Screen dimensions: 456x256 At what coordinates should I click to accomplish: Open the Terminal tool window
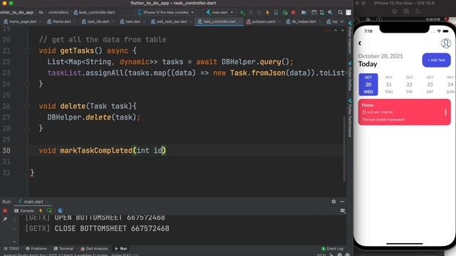(x=63, y=248)
